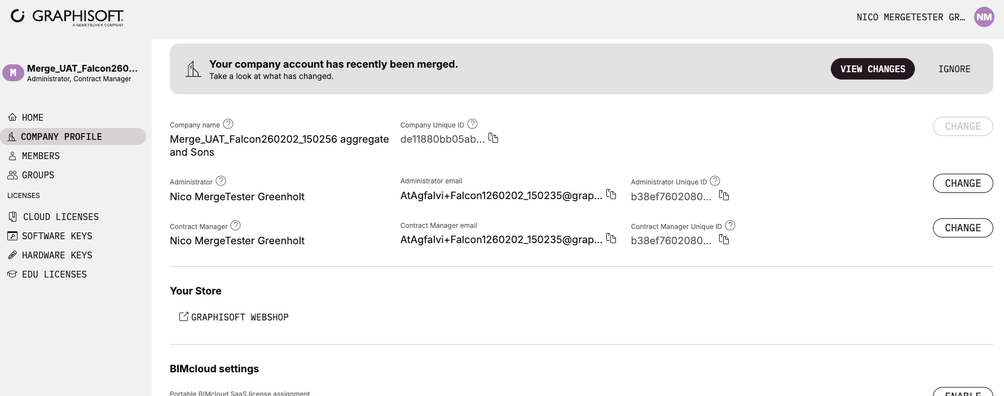Open the help tooltip next to Company name
Image resolution: width=1004 pixels, height=396 pixels.
pos(228,124)
